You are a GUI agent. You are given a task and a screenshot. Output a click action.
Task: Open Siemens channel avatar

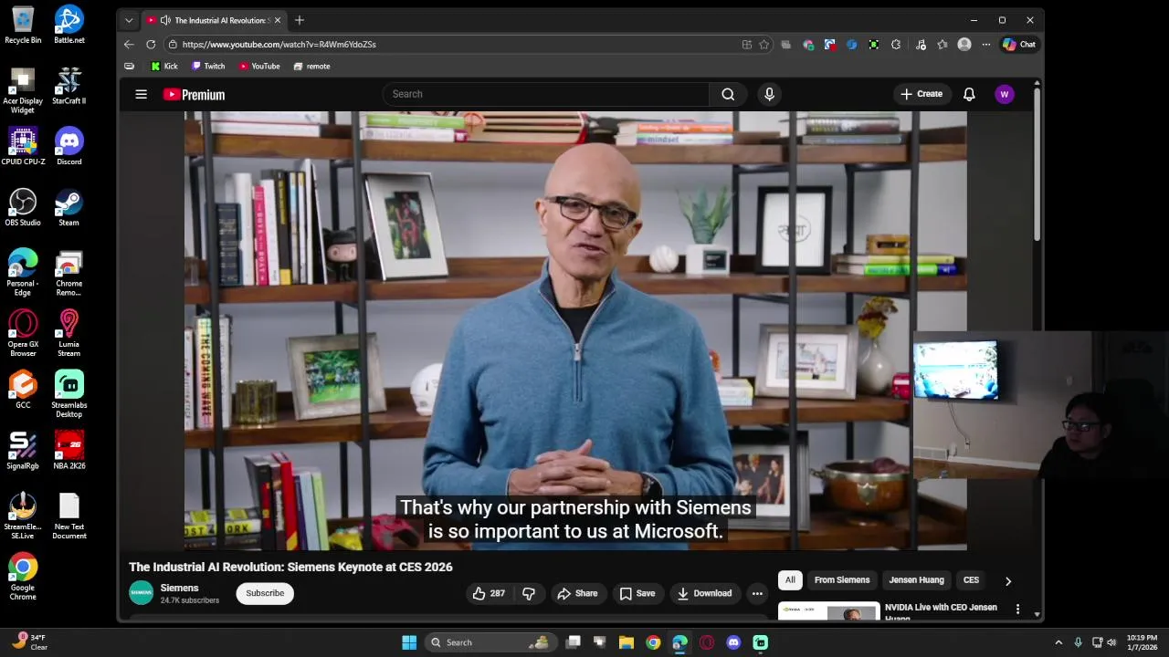[x=142, y=593]
